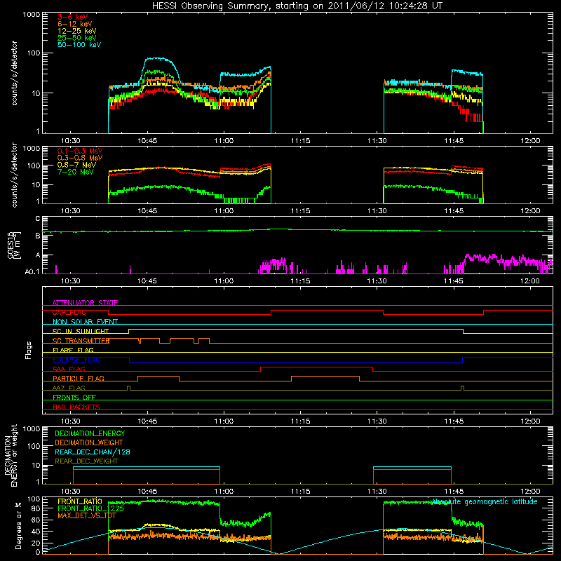Click the top panel counts/s/detector axis label
Image resolution: width=561 pixels, height=561 pixels.
click(14, 73)
